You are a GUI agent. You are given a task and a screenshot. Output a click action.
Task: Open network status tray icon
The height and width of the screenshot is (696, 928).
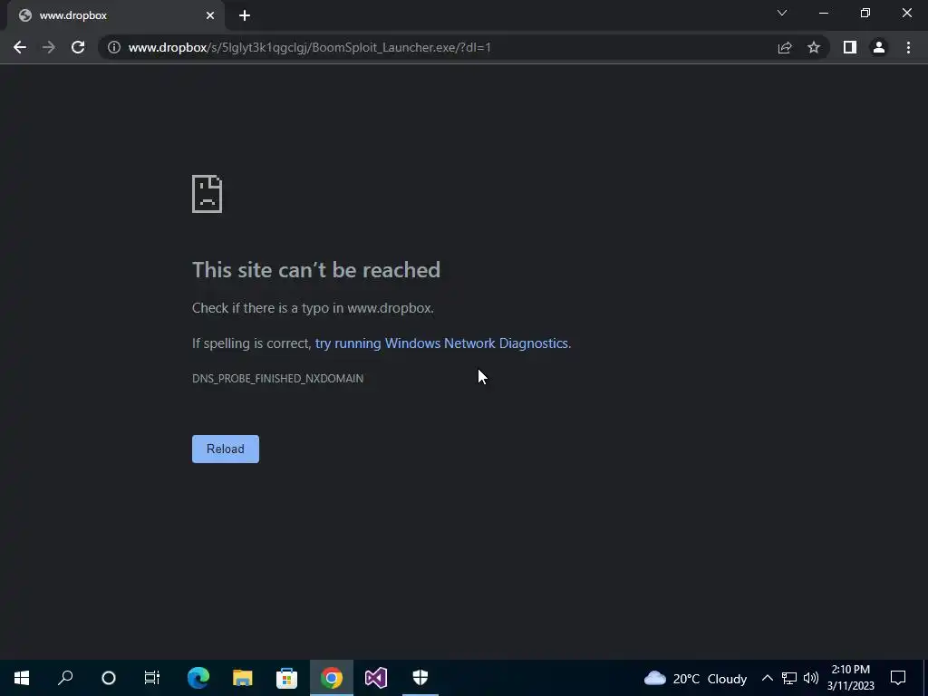click(789, 678)
